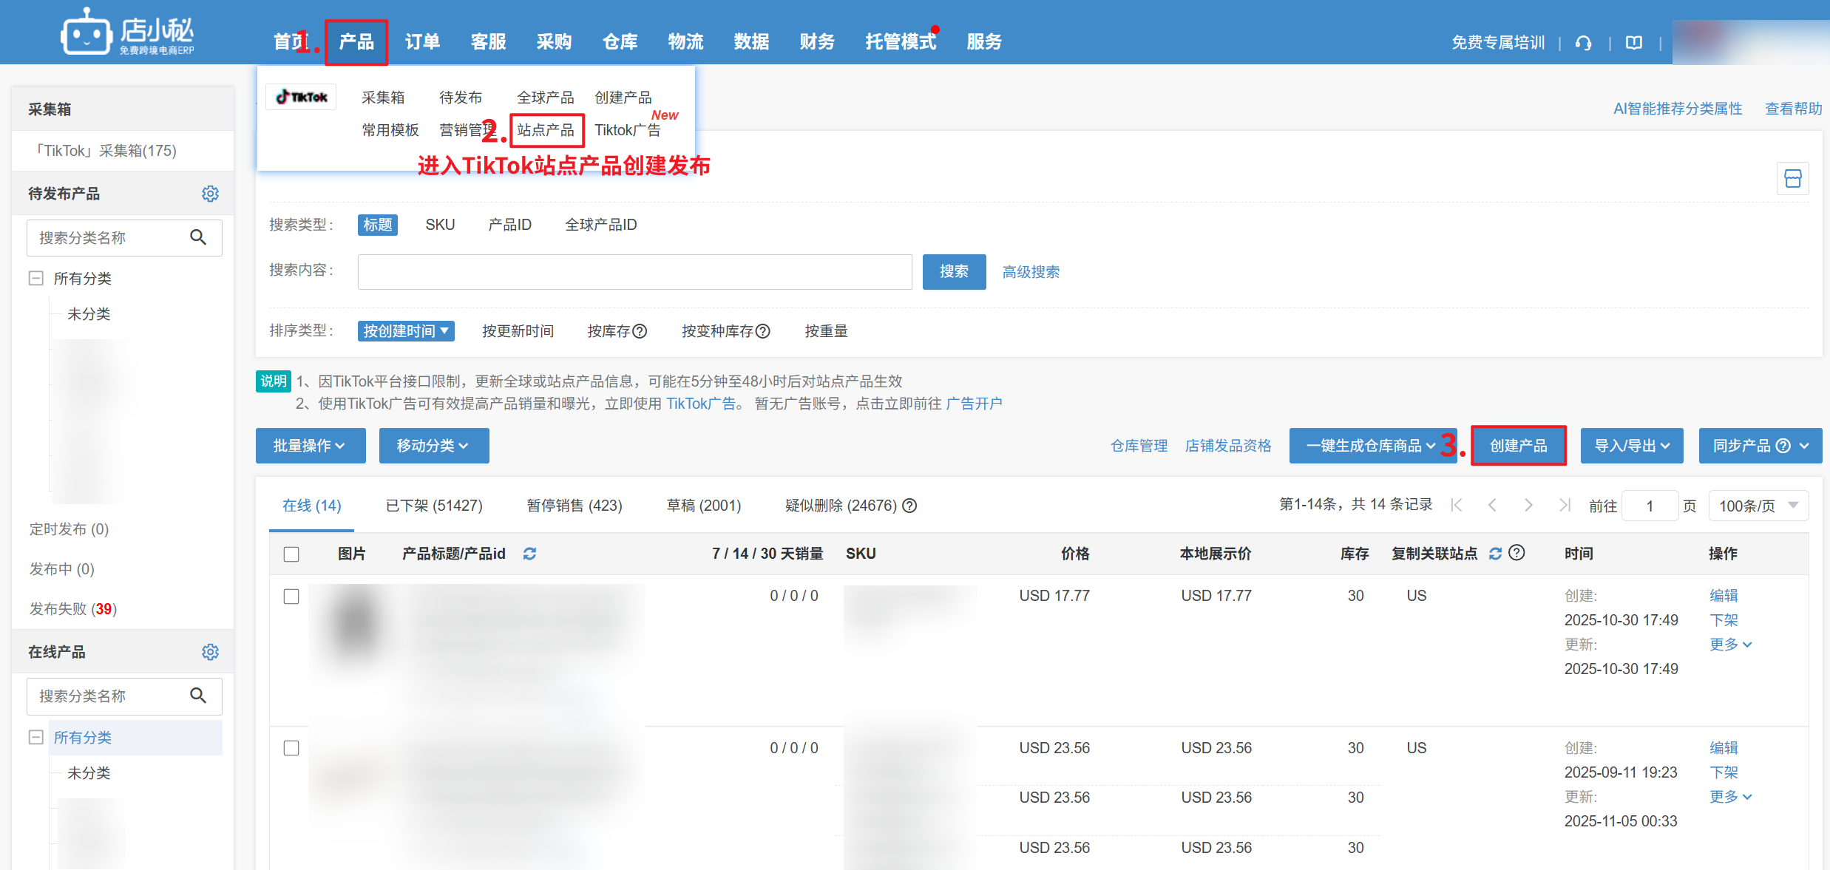Click settings gear beside 待发布产品
This screenshot has height=870, width=1830.
pos(210,194)
